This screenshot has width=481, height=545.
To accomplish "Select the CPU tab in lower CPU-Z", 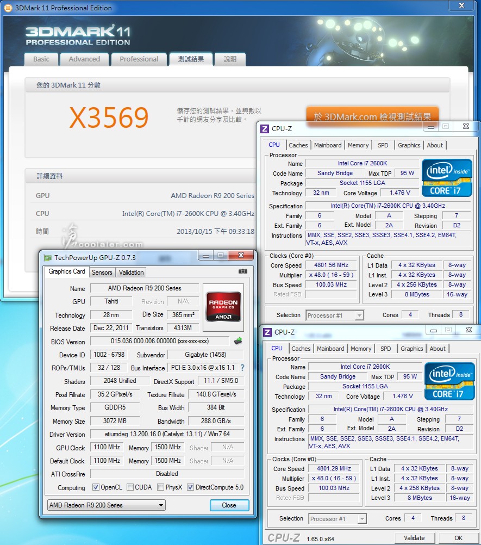I will point(277,348).
